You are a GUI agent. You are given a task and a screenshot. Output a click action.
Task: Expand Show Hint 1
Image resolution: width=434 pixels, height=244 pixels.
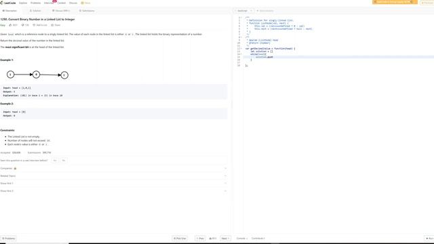pyautogui.click(x=113, y=183)
